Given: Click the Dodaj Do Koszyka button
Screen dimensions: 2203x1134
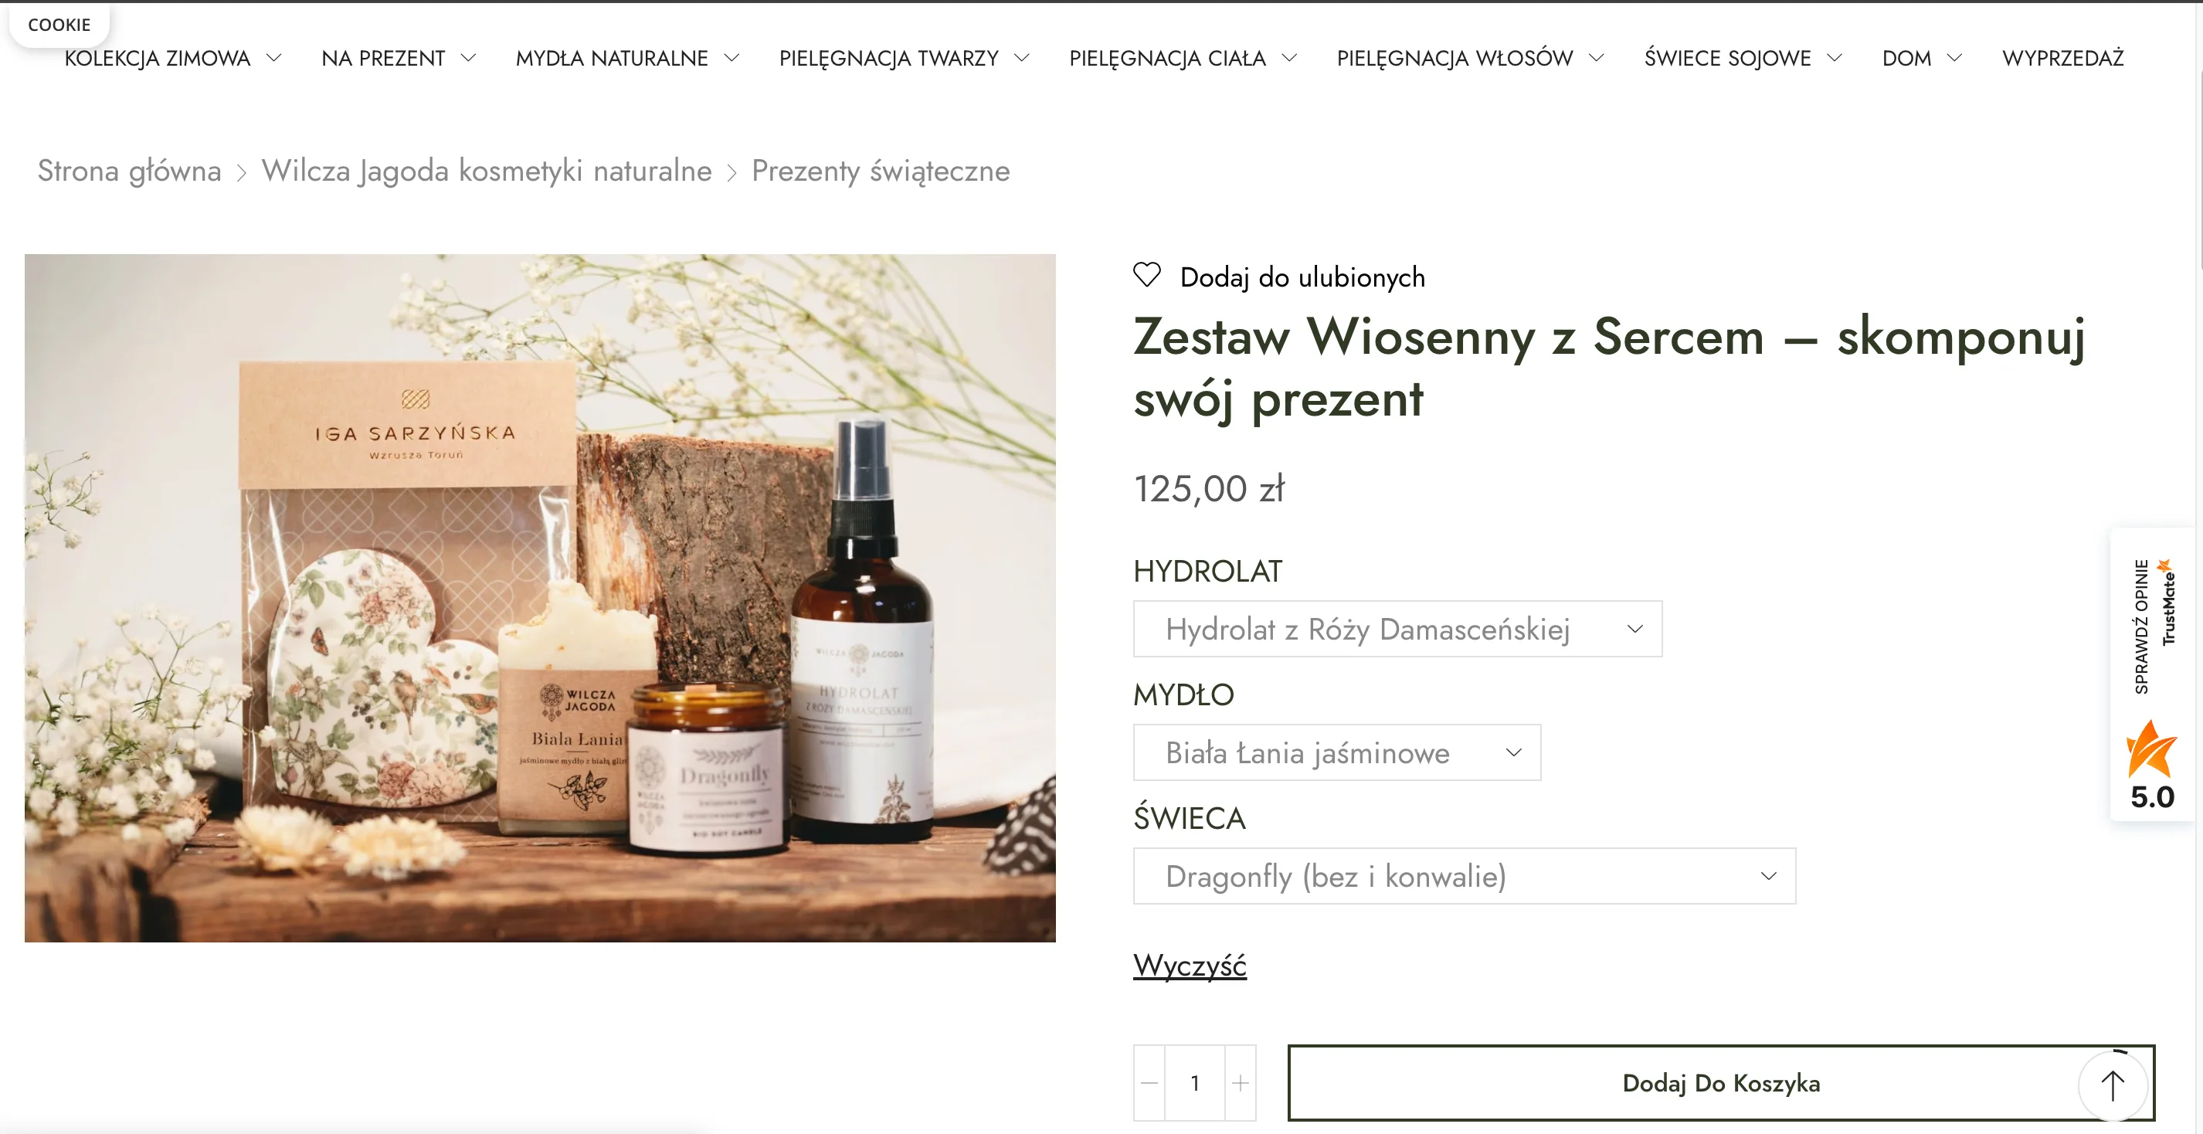Looking at the screenshot, I should click(x=1721, y=1084).
